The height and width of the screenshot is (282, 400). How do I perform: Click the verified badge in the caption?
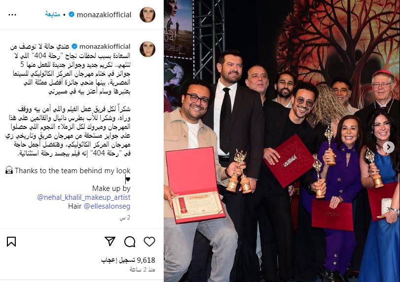point(74,46)
